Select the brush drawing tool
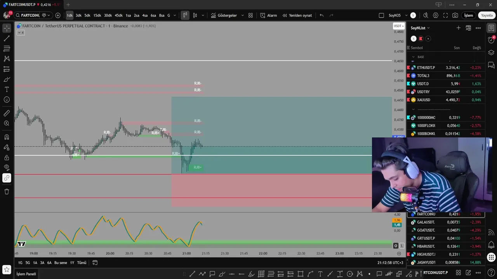This screenshot has height=279, width=497. [x=7, y=79]
